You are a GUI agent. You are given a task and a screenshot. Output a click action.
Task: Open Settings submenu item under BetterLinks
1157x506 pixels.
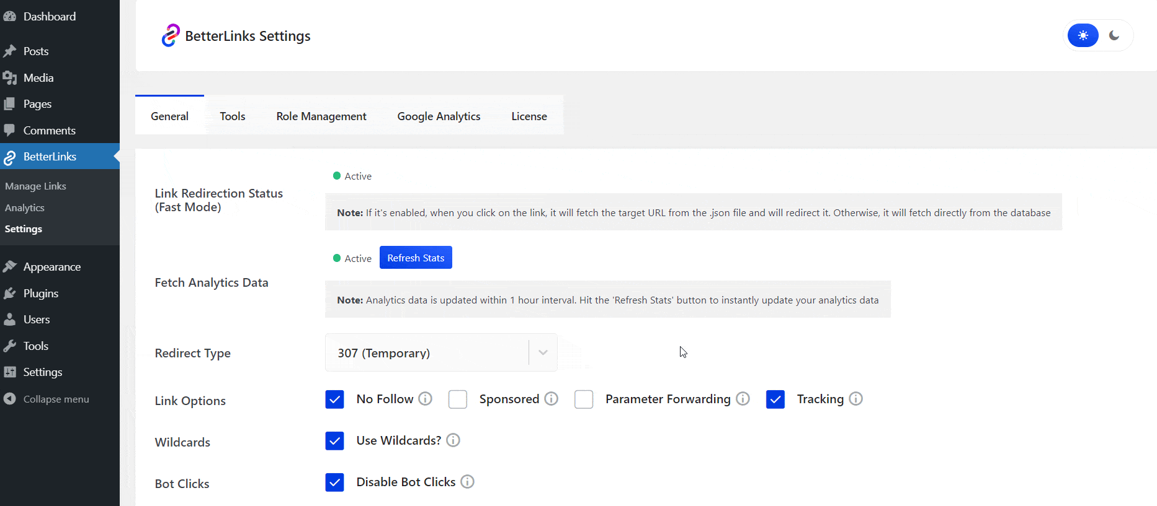(x=24, y=229)
